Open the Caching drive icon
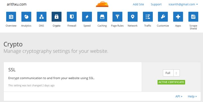 102,17
